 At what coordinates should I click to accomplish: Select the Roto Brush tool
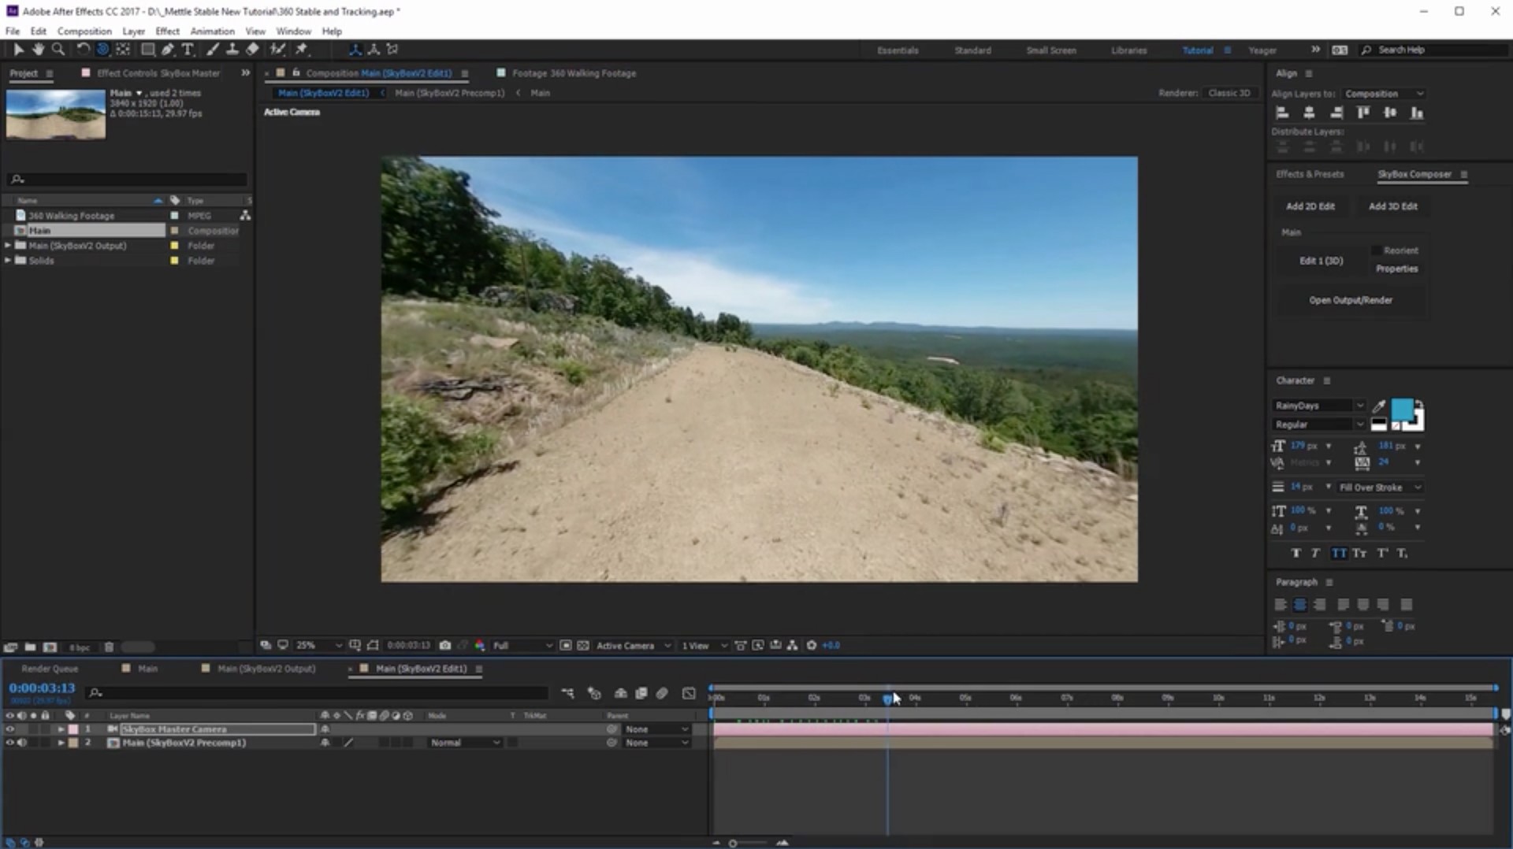point(277,49)
